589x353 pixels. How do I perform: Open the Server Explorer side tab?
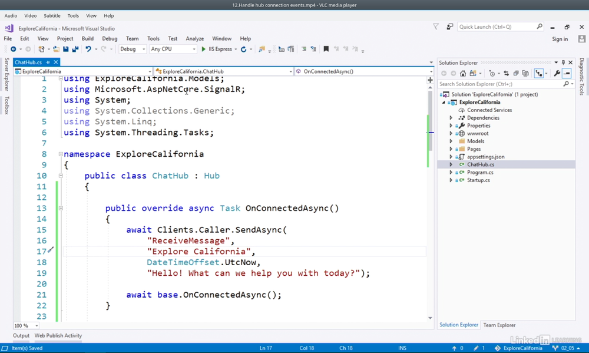pyautogui.click(x=6, y=74)
